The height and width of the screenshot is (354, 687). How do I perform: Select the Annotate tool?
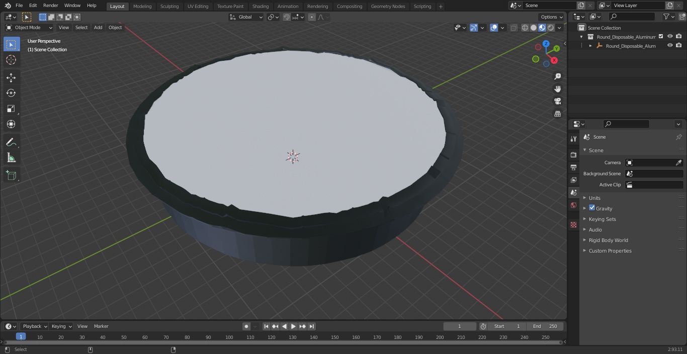tap(11, 143)
